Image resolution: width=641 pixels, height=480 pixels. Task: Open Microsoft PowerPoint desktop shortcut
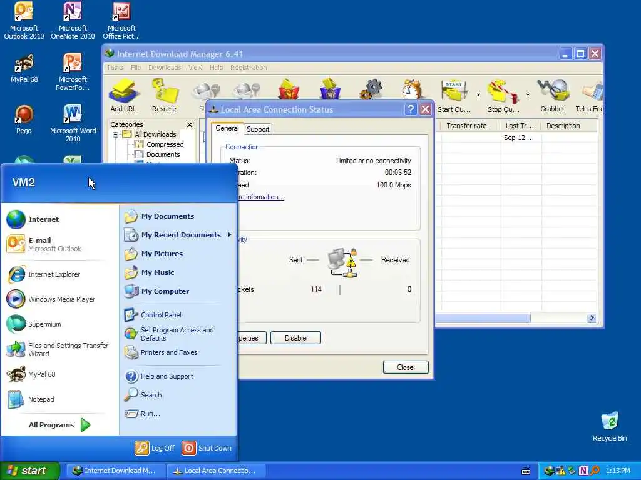point(73,72)
